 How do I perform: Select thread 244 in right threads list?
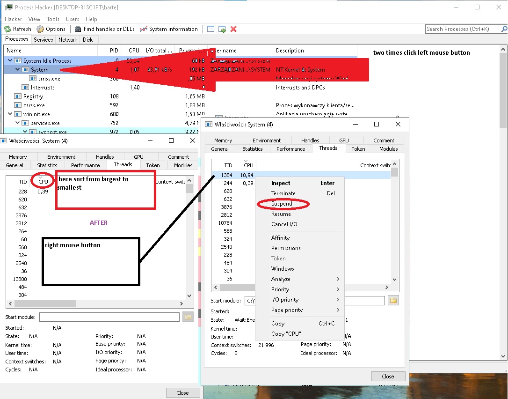pos(301,183)
